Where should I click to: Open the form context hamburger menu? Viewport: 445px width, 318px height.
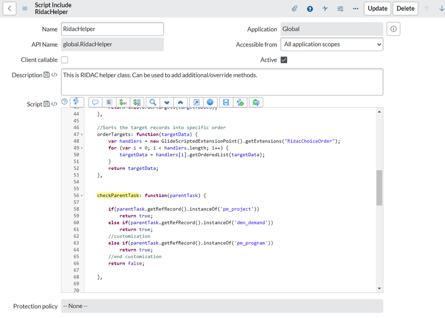[x=25, y=9]
